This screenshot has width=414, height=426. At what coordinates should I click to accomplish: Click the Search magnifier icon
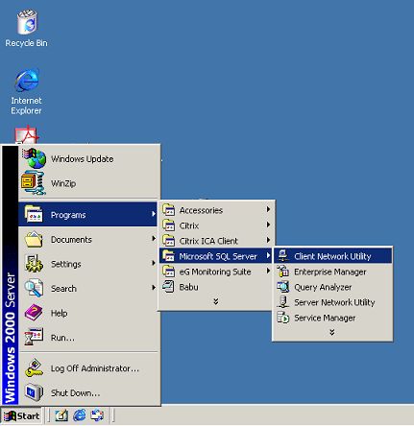coord(34,288)
